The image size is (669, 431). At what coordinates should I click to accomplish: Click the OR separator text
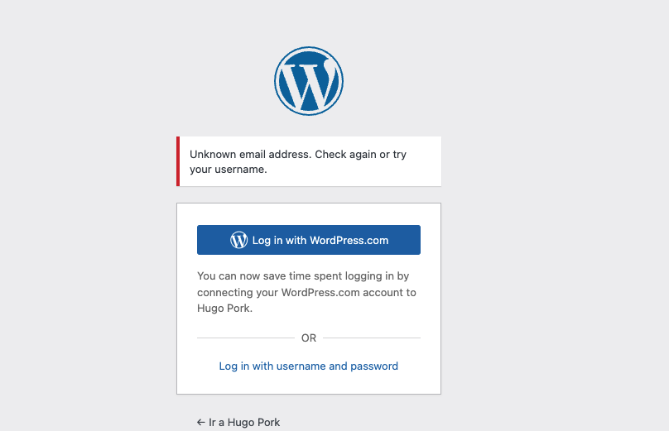point(309,338)
